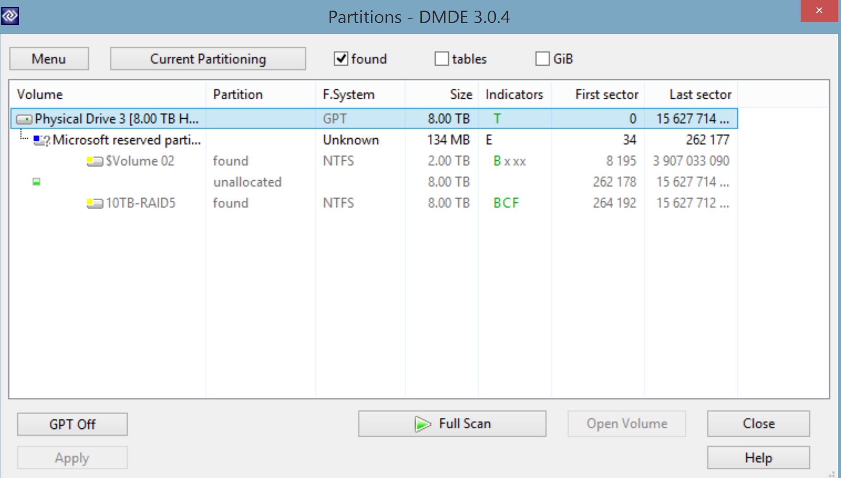Enable the tables checkbox
This screenshot has width=841, height=478.
[x=441, y=58]
